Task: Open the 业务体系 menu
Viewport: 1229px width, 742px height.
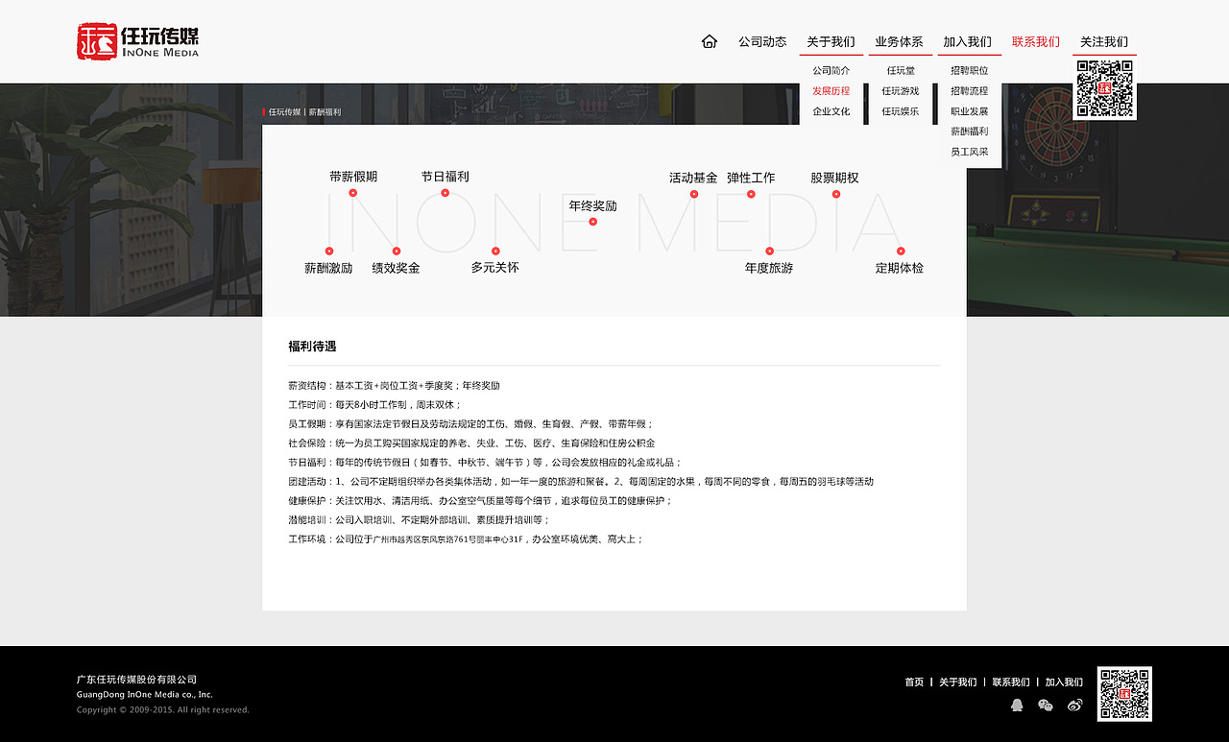Action: (899, 41)
